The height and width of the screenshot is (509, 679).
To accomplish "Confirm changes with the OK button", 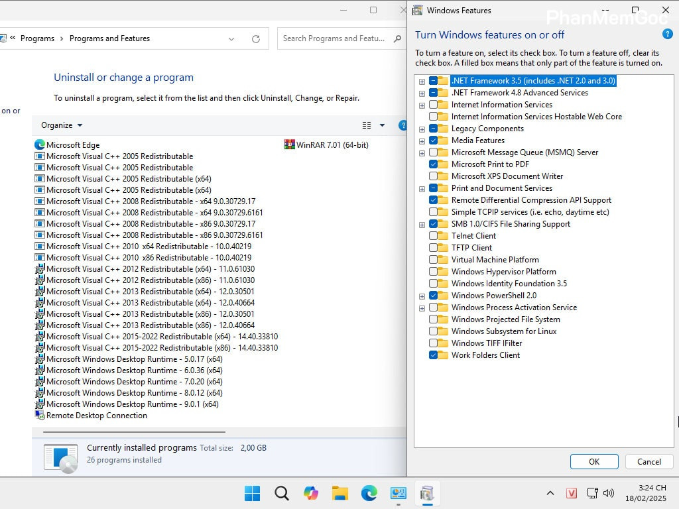I will pyautogui.click(x=593, y=461).
